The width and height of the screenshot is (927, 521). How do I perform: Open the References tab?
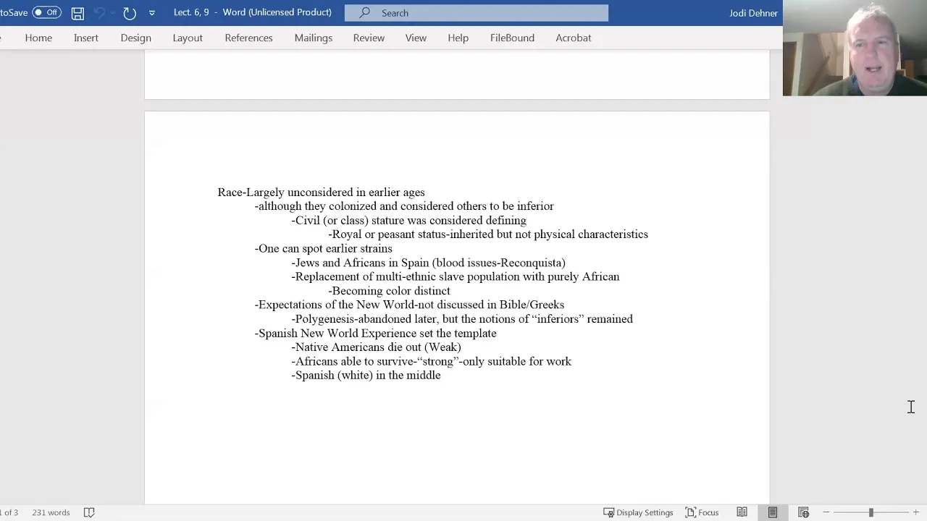pyautogui.click(x=248, y=38)
